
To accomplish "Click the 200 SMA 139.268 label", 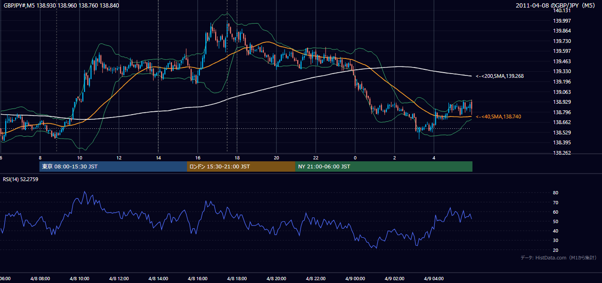I will point(500,76).
